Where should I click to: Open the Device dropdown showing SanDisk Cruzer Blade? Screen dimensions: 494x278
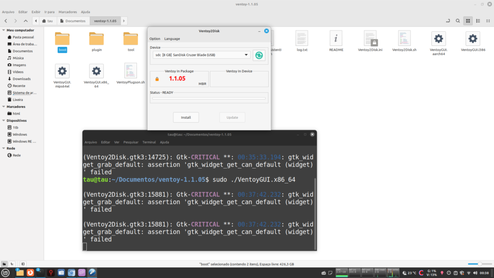pos(201,55)
